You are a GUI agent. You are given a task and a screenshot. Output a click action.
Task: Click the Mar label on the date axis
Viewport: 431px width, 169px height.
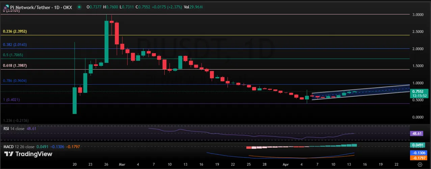[122, 165]
